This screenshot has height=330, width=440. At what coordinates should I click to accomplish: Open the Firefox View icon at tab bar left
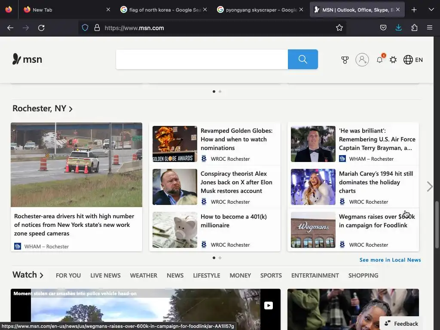tap(9, 10)
